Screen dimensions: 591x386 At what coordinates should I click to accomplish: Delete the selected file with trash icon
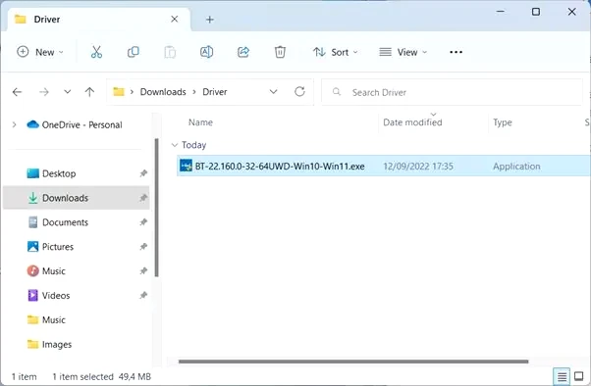(280, 52)
